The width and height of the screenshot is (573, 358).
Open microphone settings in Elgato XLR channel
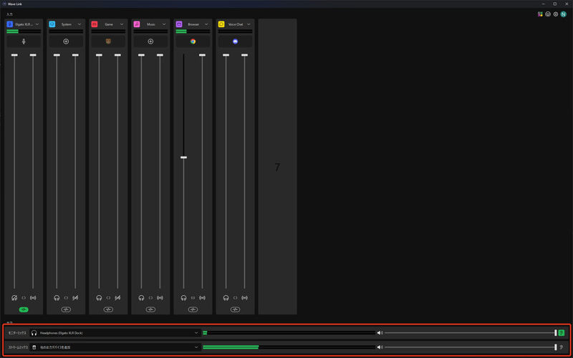pyautogui.click(x=24, y=41)
